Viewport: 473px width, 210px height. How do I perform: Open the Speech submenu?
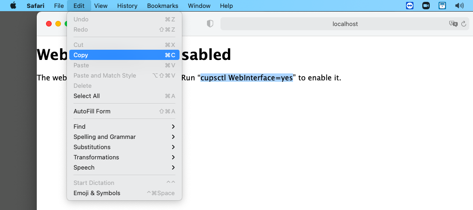pos(124,167)
